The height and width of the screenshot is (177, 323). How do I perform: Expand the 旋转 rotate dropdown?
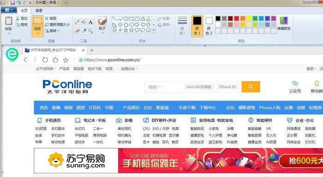[52, 31]
